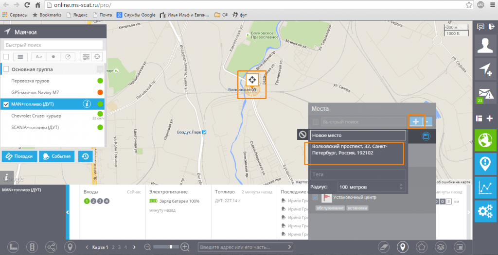The image size is (498, 255).
Task: Select the geofence pentagon tool
Action: 422,247
